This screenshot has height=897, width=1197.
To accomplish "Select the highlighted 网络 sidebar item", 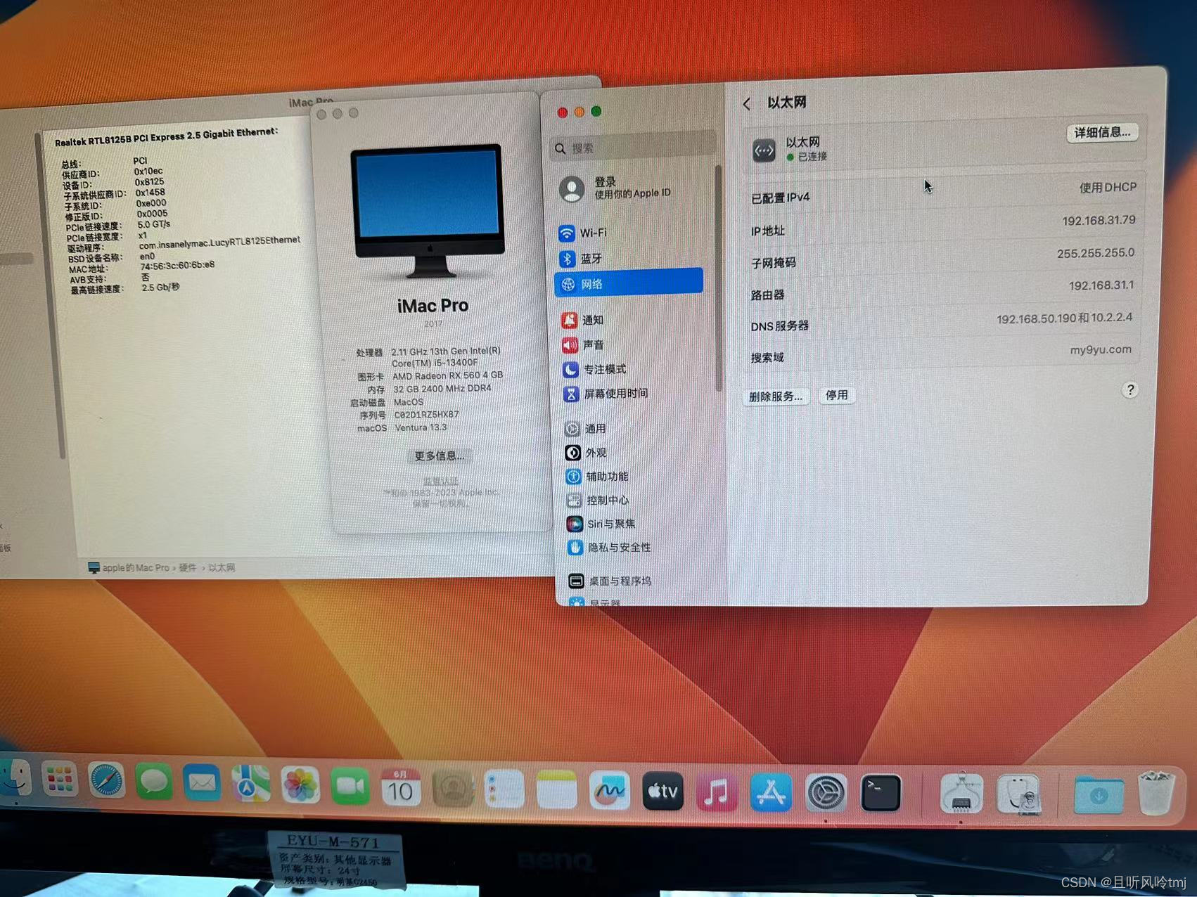I will (629, 283).
